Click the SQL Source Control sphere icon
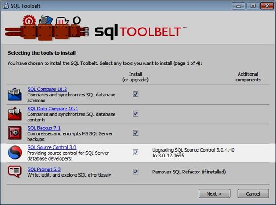The height and width of the screenshot is (205, 276). pos(15,153)
